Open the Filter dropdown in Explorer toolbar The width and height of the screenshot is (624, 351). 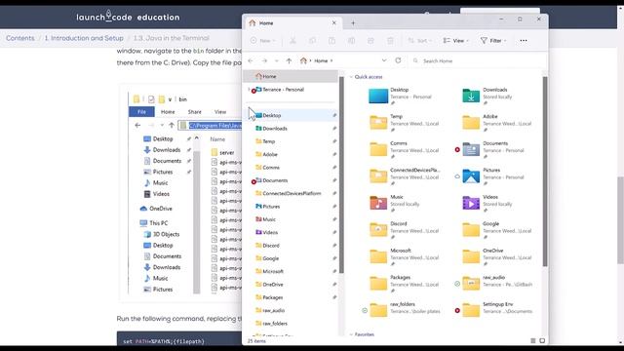tap(493, 41)
